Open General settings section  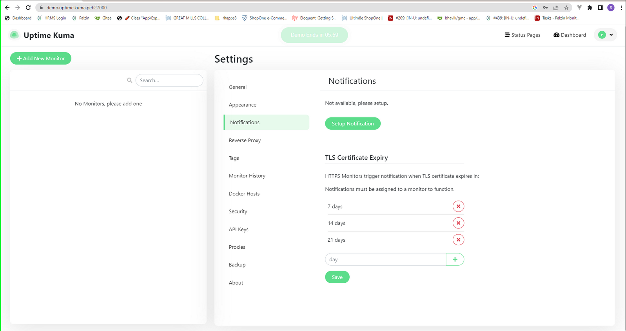pyautogui.click(x=267, y=87)
